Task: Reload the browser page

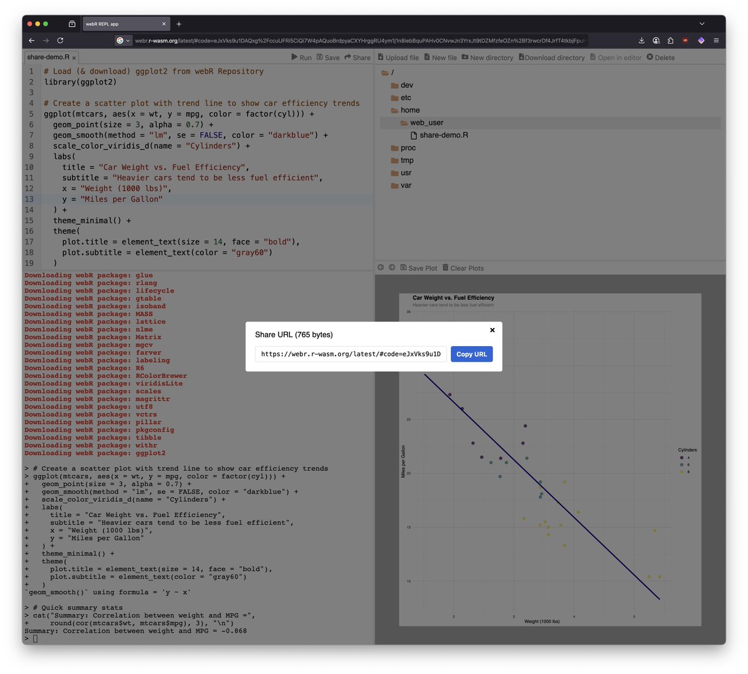Action: tap(60, 41)
